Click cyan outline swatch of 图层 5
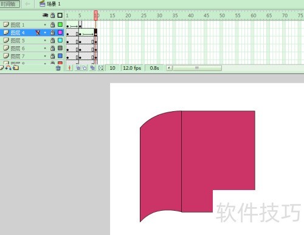The width and height of the screenshot is (304, 235). [60, 40]
